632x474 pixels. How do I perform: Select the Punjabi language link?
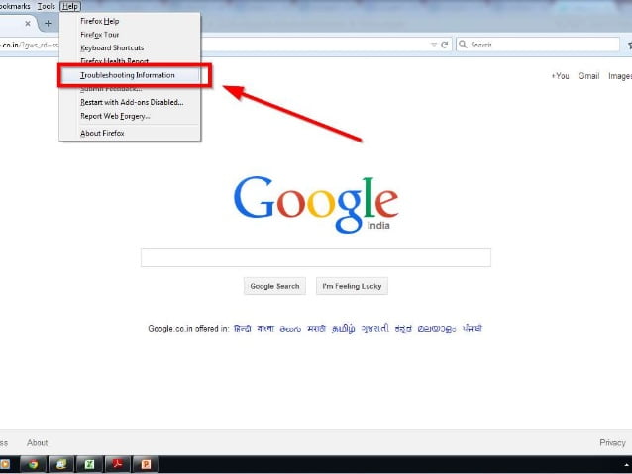click(x=473, y=329)
